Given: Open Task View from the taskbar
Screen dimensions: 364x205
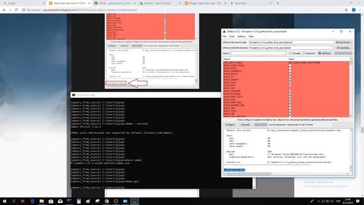Looking at the screenshot, I should pyautogui.click(x=23, y=201).
